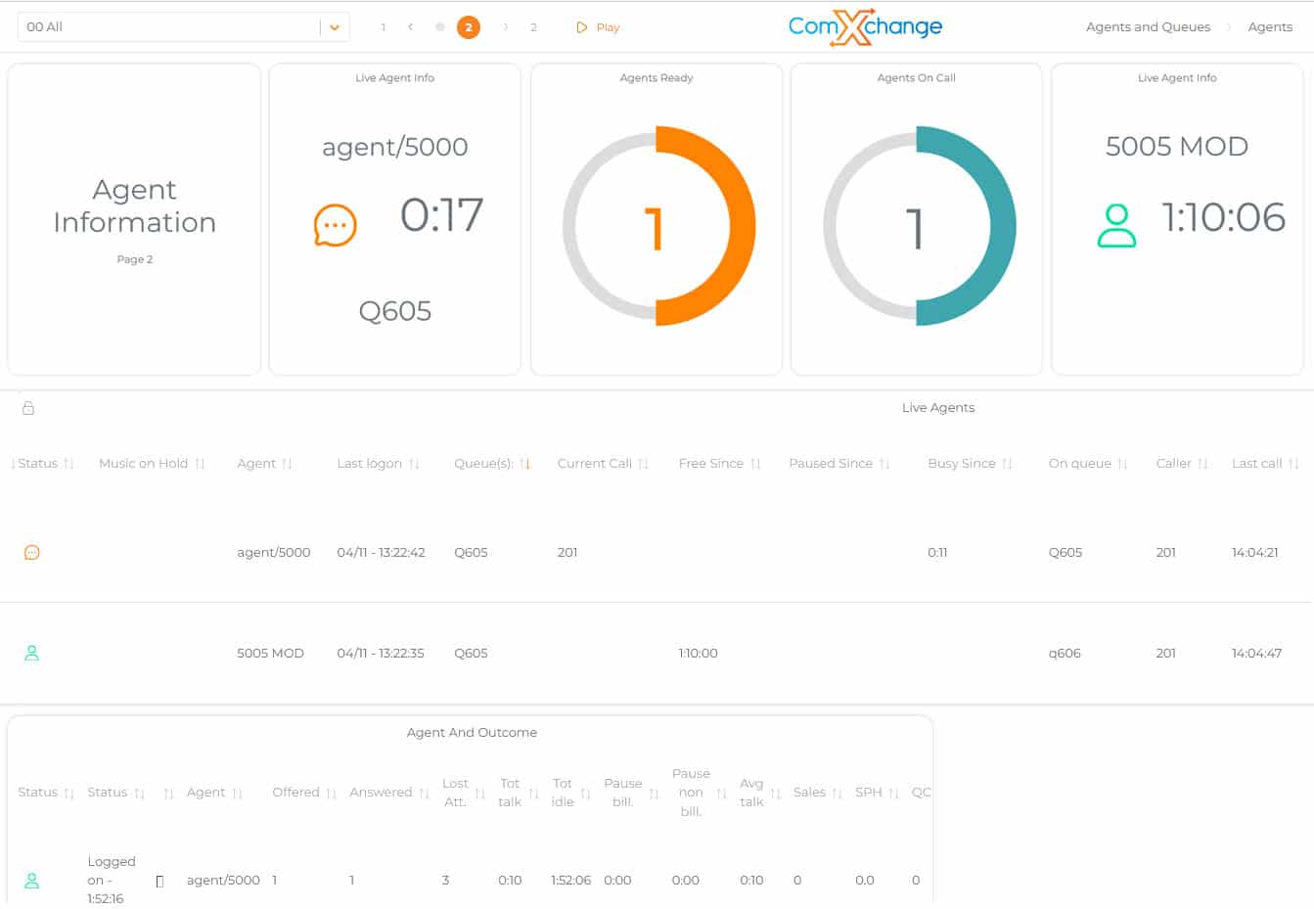The height and width of the screenshot is (909, 1314).
Task: Click the 14:04:21 Last call value
Action: click(x=1254, y=553)
